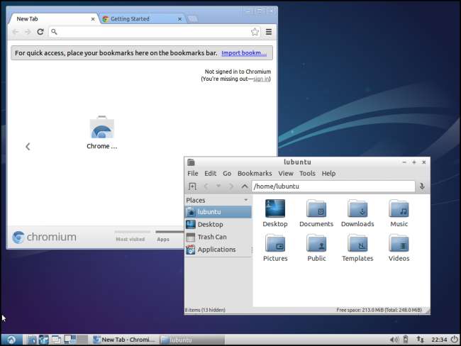Open the Downloads folder
Viewport: 461px width, 346px height.
357,213
